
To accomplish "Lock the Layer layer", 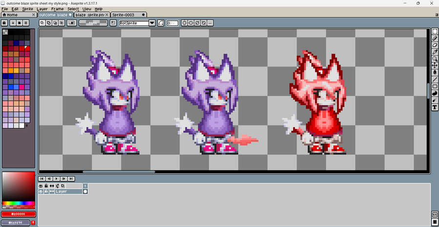I will pos(46,191).
